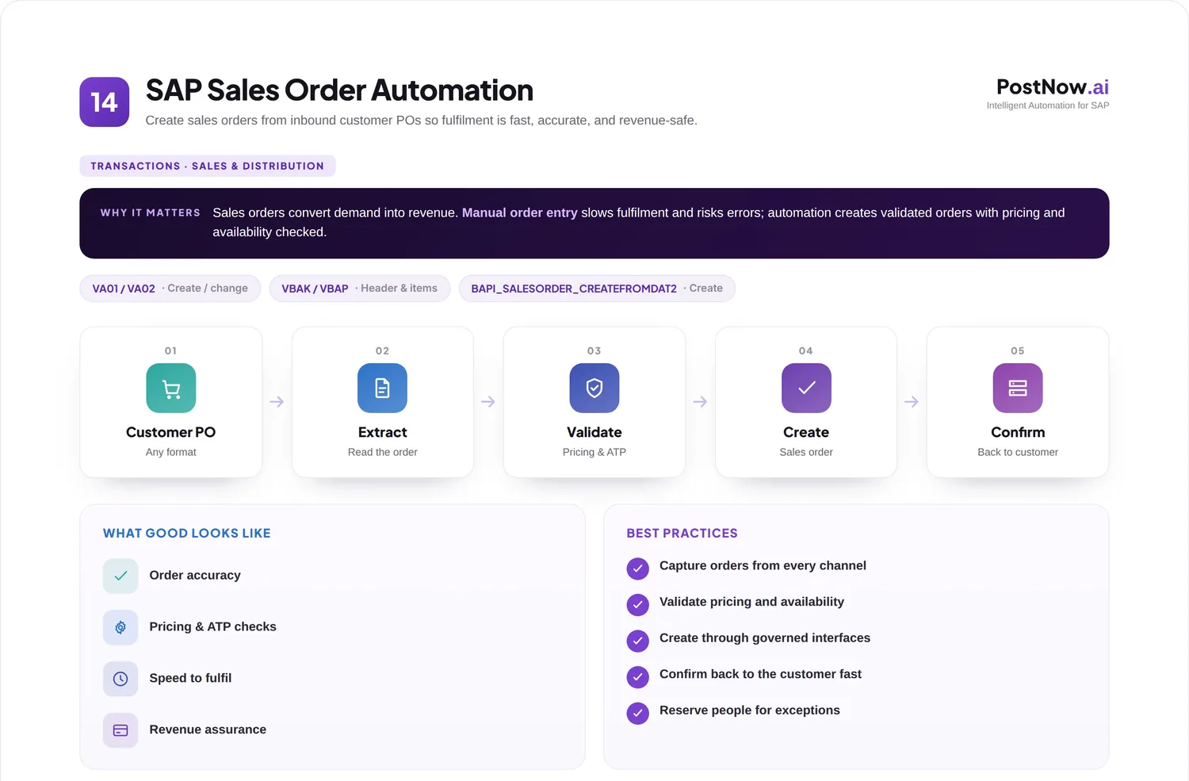Click the 'Order accuracy' text
The height and width of the screenshot is (781, 1189).
point(195,576)
